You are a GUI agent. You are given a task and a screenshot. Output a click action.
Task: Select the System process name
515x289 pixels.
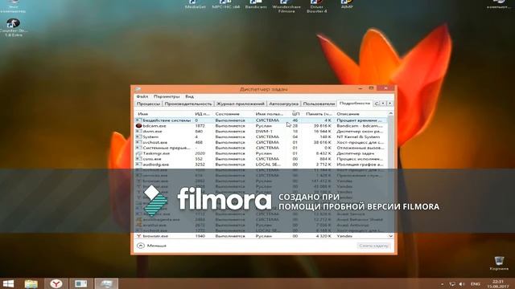point(150,137)
